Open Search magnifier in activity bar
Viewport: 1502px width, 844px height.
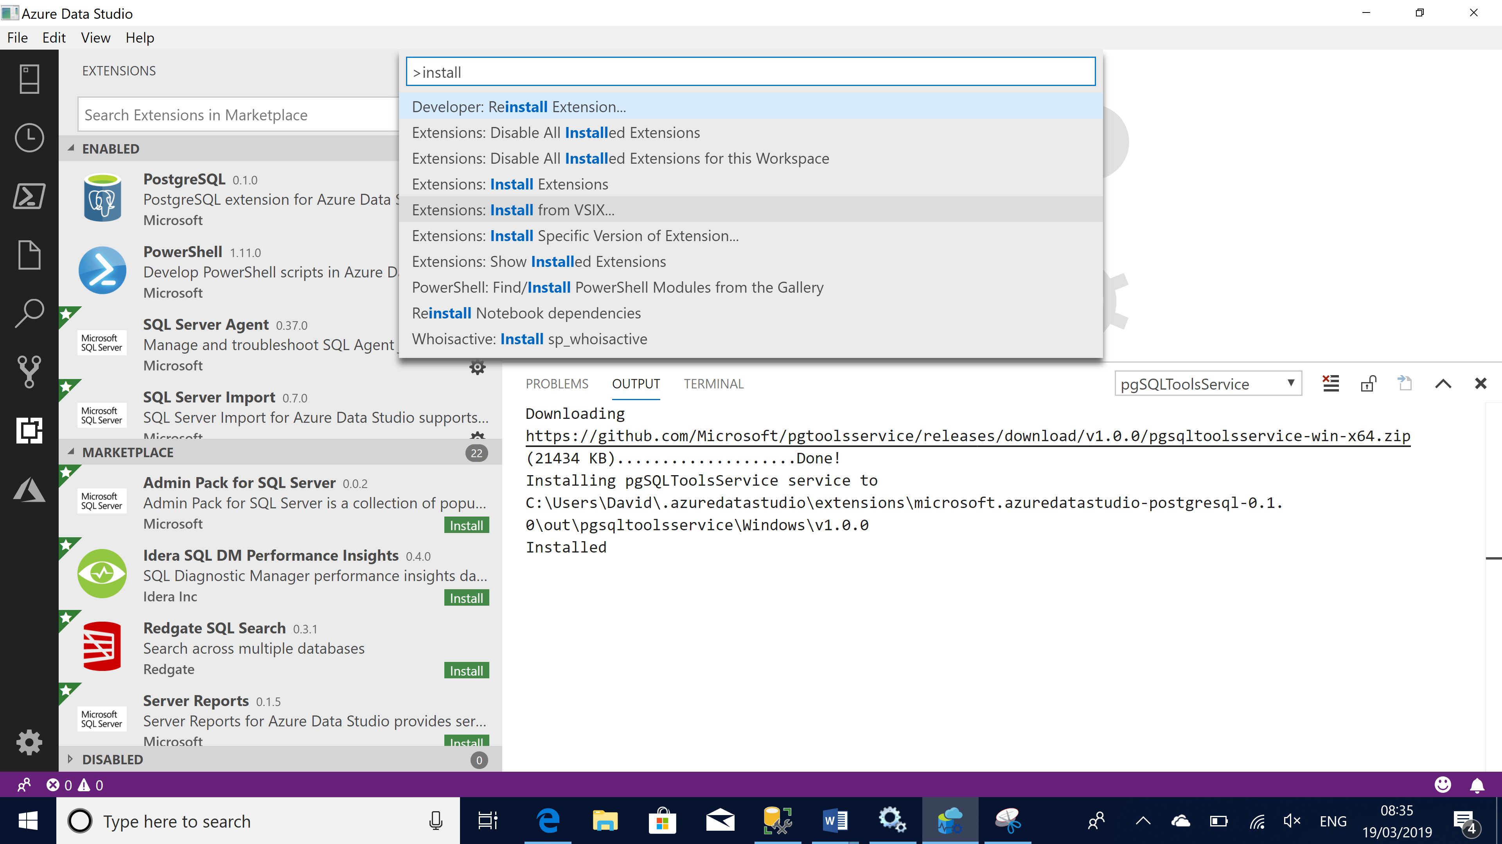pos(29,313)
